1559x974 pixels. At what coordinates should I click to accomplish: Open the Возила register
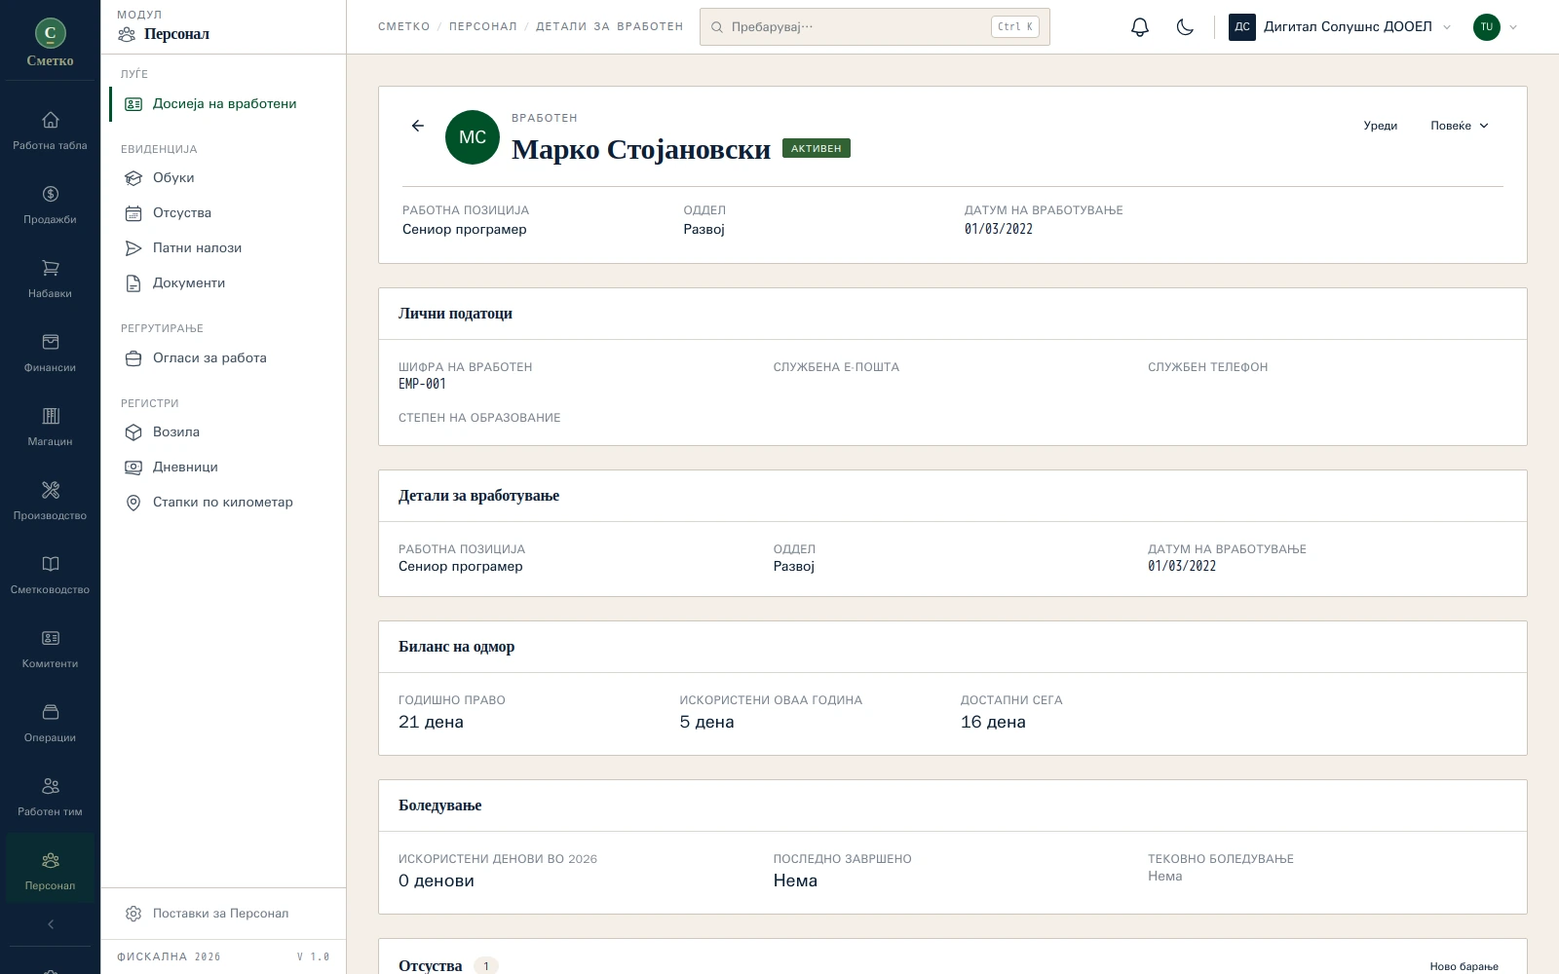pyautogui.click(x=224, y=432)
